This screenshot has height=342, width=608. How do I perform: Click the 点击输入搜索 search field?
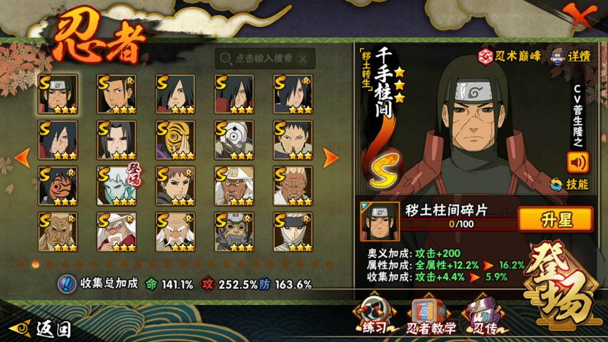coord(265,58)
